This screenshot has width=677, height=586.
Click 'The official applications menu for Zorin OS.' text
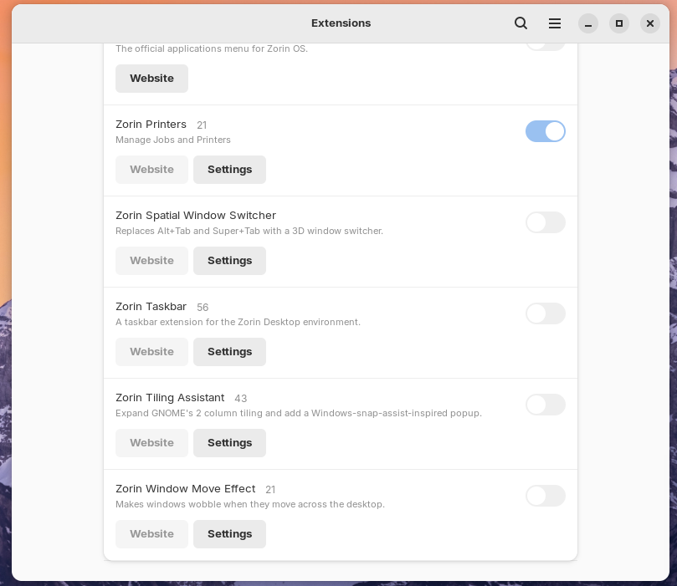click(212, 48)
